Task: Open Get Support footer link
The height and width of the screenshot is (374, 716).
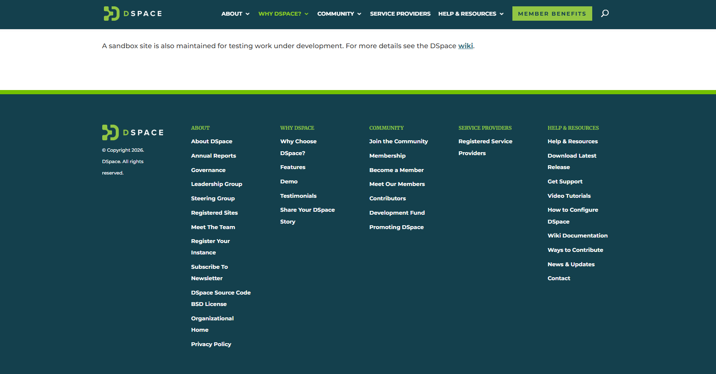Action: tap(565, 181)
